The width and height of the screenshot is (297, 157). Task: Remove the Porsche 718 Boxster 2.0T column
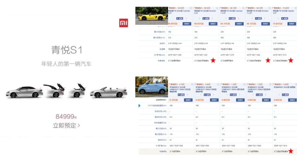click(217, 8)
